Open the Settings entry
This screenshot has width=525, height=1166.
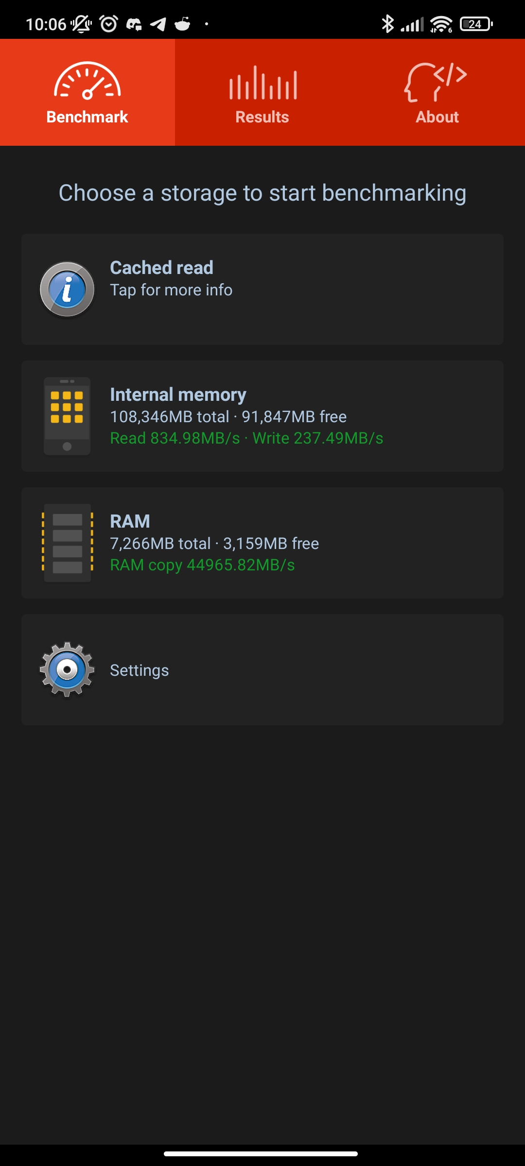pyautogui.click(x=262, y=670)
